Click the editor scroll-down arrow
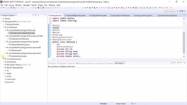187x105 pixels. (184, 57)
